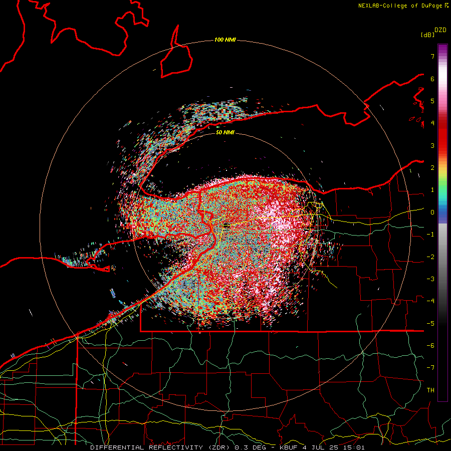451x451 pixels.
Task: Click the 50 NMI range ring label
Action: 225,132
